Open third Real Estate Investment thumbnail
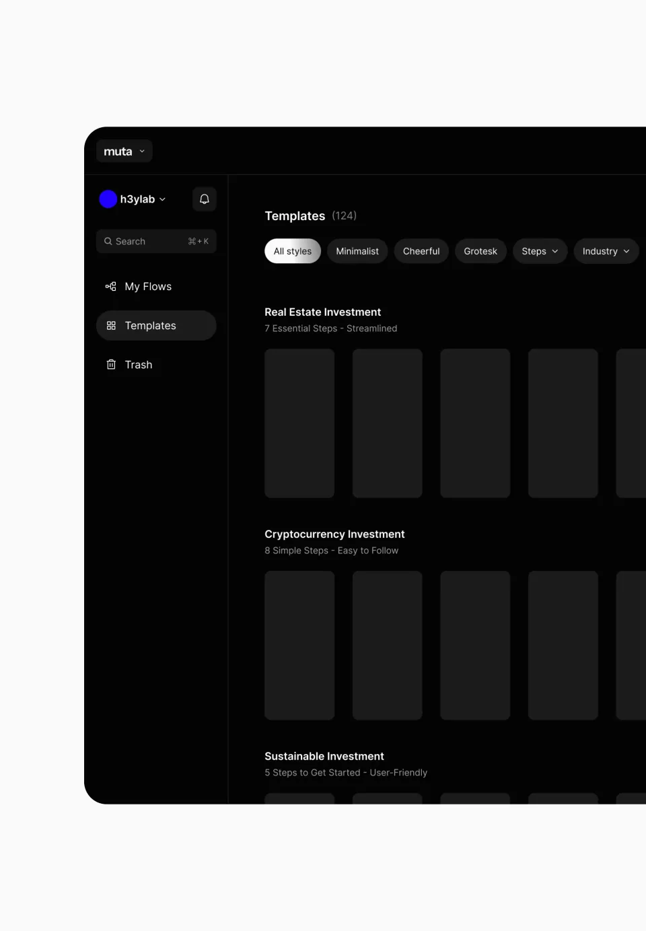Screen dimensions: 646x931 pos(475,423)
